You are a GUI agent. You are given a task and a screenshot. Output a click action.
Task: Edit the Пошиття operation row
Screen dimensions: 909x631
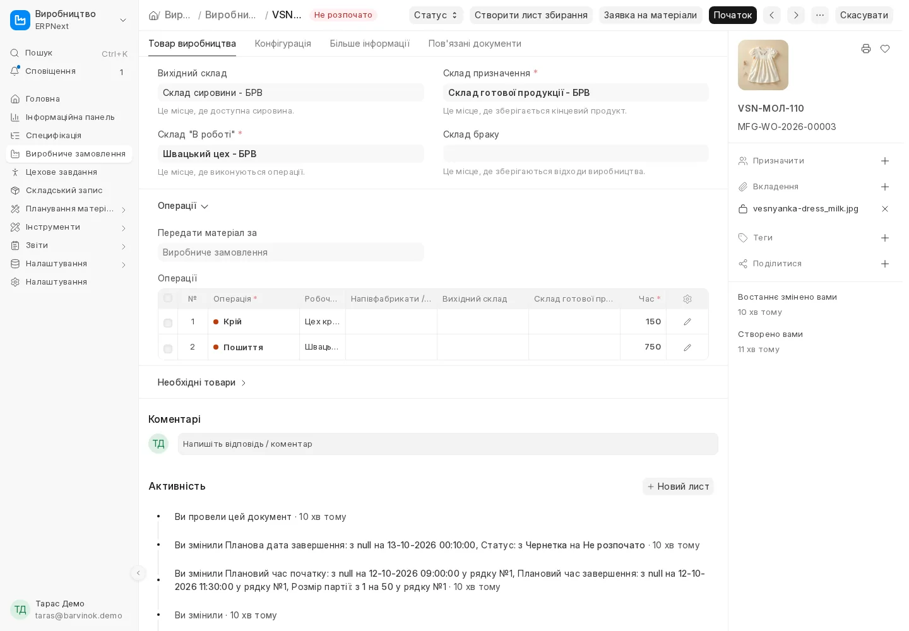pyautogui.click(x=687, y=348)
